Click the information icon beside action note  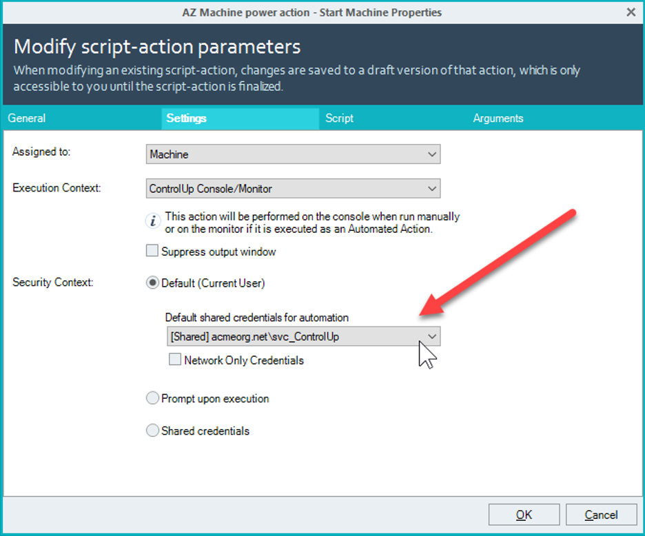click(x=153, y=221)
